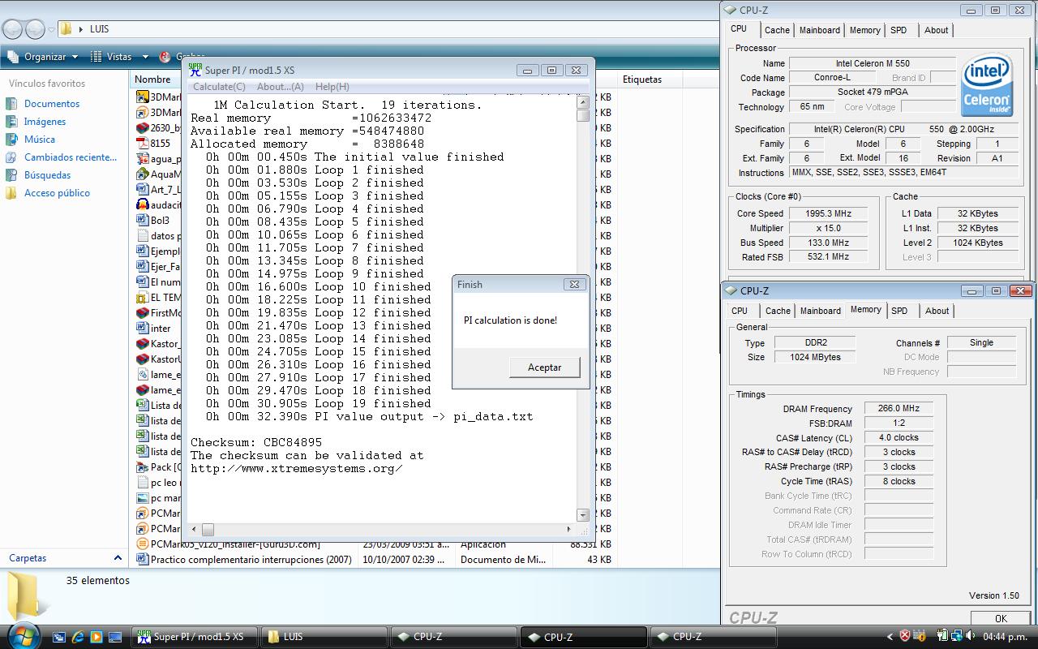
Task: Launch Internet Explorer from quick launch
Action: 78,637
